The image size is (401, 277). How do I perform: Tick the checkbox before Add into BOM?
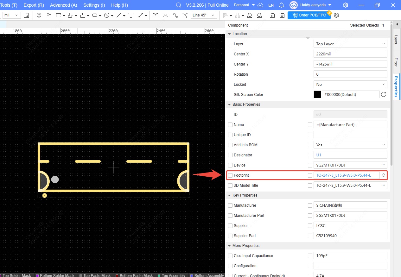pos(230,145)
